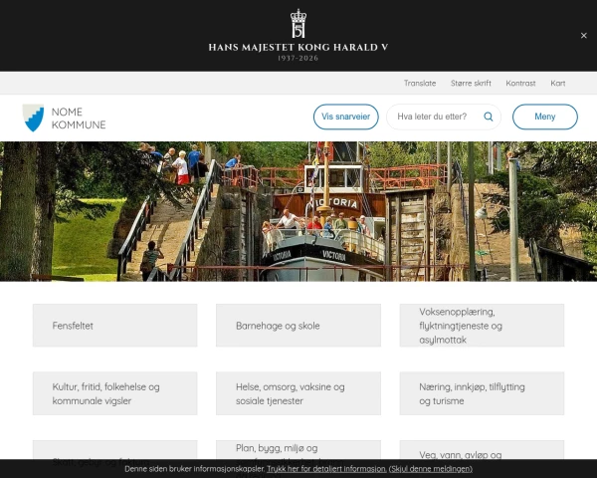Open the Kart link
The image size is (597, 478).
click(x=558, y=83)
